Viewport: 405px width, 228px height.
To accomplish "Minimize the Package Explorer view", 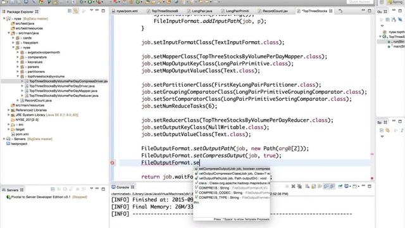I will 97,10.
